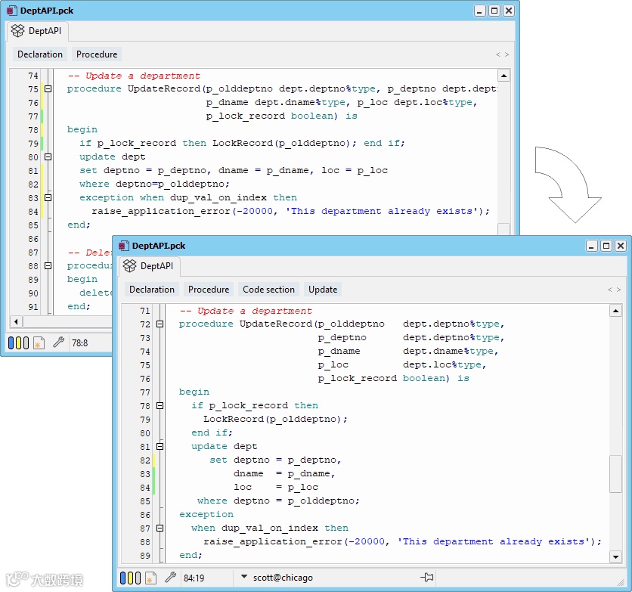Click the Declaration breadcrumb in the back window
Image resolution: width=632 pixels, height=592 pixels.
click(x=40, y=54)
